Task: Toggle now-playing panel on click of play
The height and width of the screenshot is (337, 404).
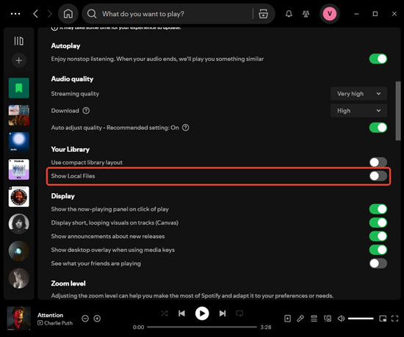Action: [x=378, y=209]
